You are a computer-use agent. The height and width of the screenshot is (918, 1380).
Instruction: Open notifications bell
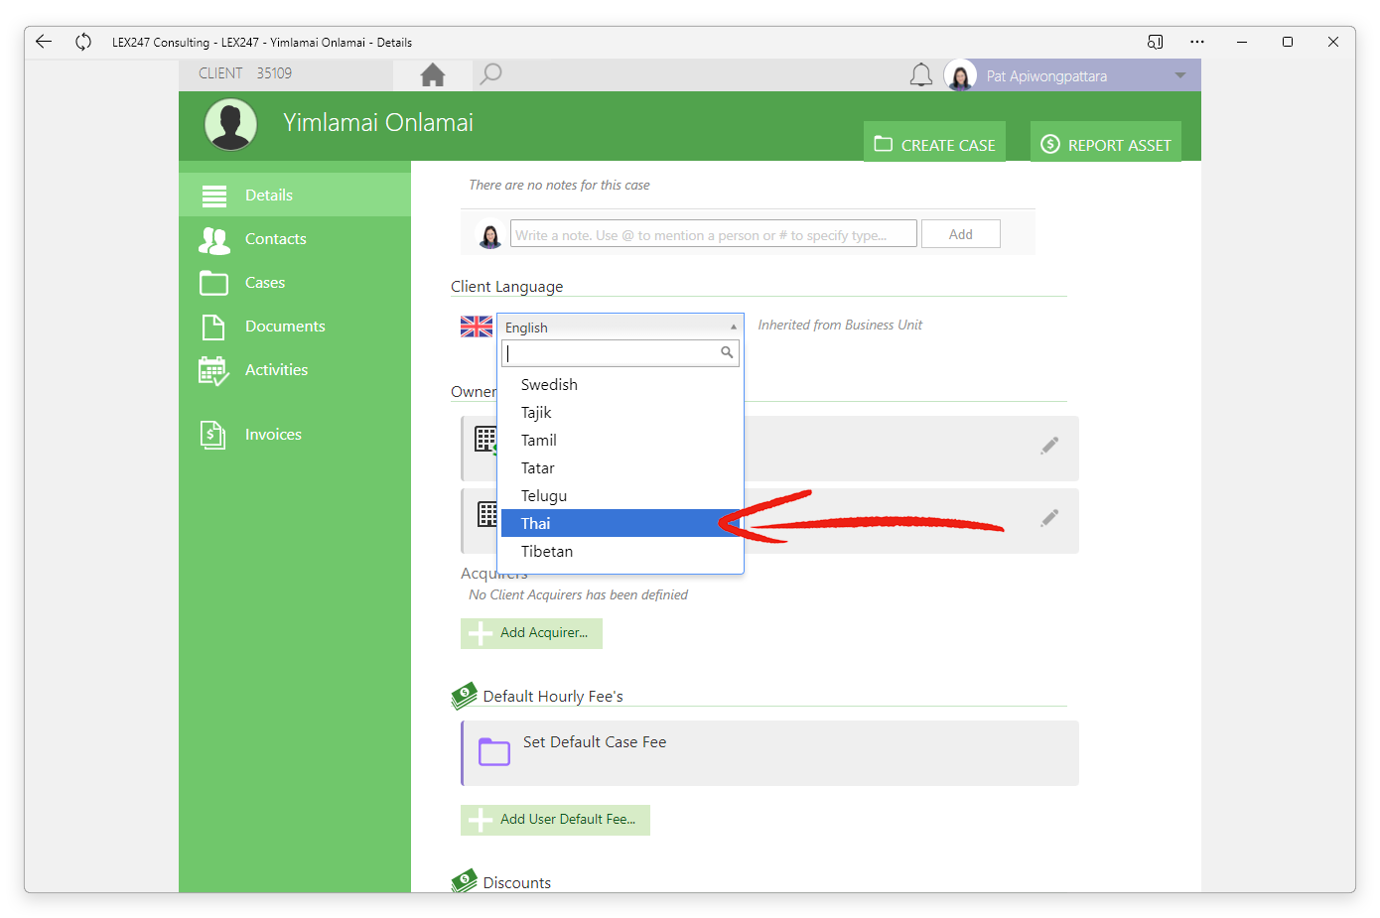(x=921, y=75)
